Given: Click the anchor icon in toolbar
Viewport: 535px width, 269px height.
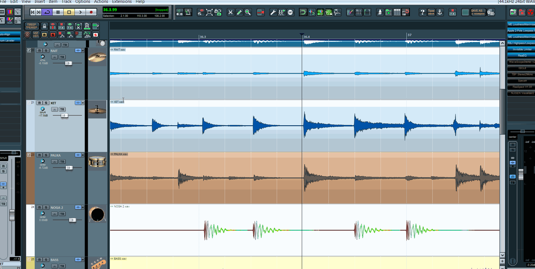Looking at the screenshot, I should [440, 12].
